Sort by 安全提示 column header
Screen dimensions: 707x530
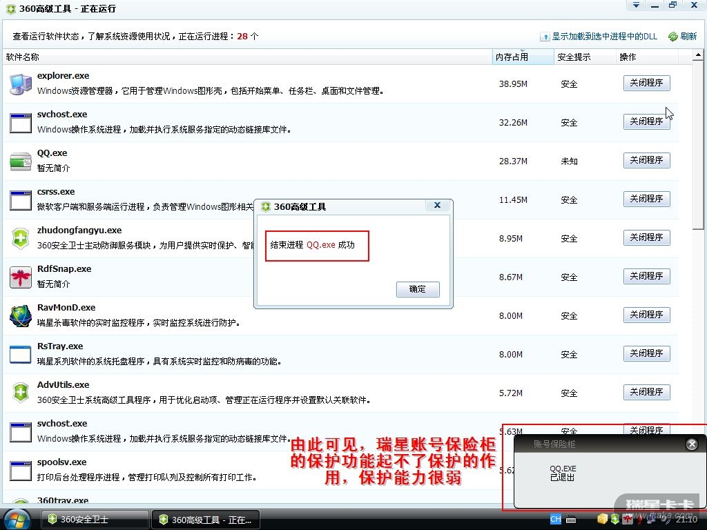585,57
